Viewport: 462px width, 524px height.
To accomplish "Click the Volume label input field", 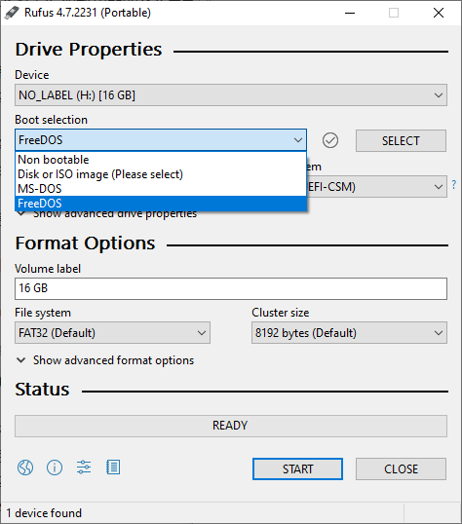I will [231, 288].
